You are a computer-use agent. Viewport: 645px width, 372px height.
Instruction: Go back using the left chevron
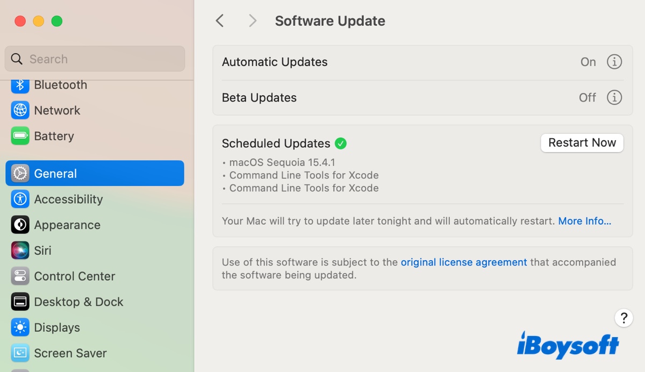pyautogui.click(x=219, y=20)
